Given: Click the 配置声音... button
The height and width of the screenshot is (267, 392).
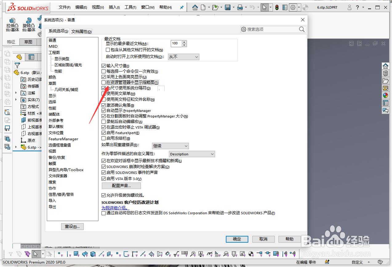Looking at the screenshot, I should (121, 186).
